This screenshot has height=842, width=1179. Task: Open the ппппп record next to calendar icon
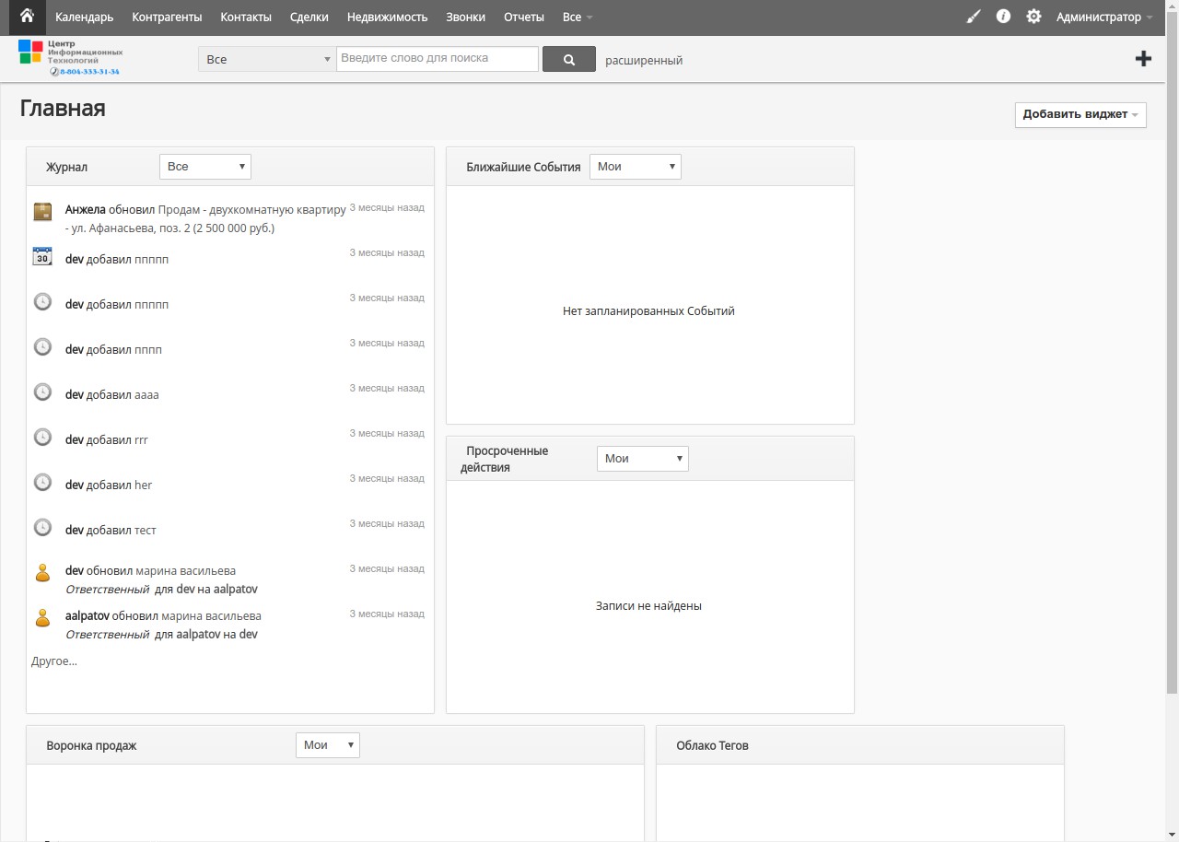click(152, 260)
